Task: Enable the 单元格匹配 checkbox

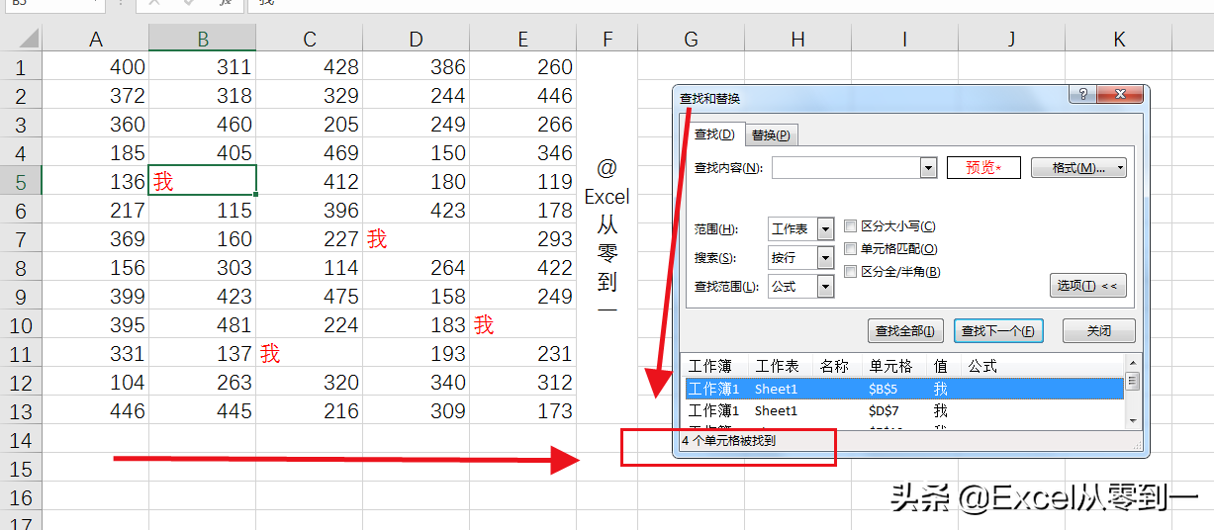Action: tap(851, 249)
